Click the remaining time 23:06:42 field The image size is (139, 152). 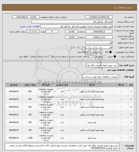[x=33, y=32]
